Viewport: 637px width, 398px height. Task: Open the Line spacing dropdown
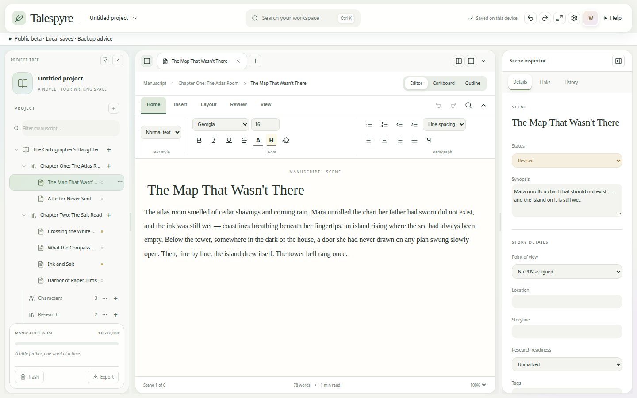pyautogui.click(x=444, y=124)
